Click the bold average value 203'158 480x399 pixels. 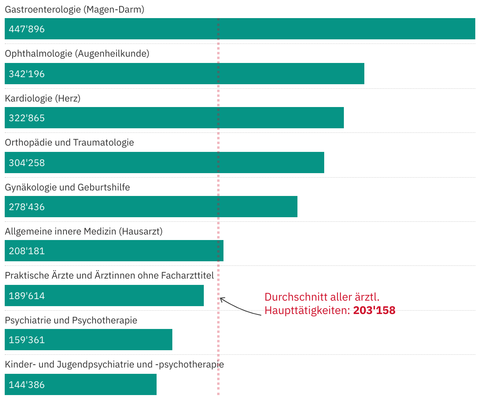pyautogui.click(x=374, y=310)
